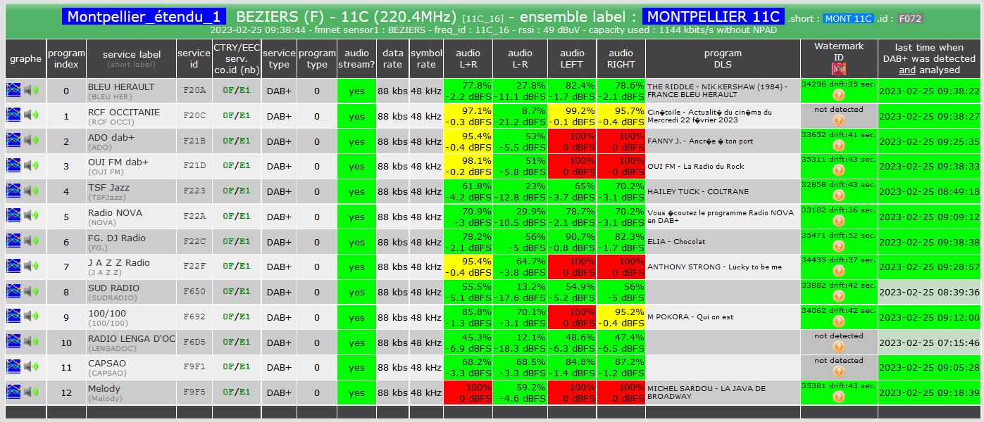Click the Montpellier_étendu_1 title label
The height and width of the screenshot is (422, 984).
(144, 17)
